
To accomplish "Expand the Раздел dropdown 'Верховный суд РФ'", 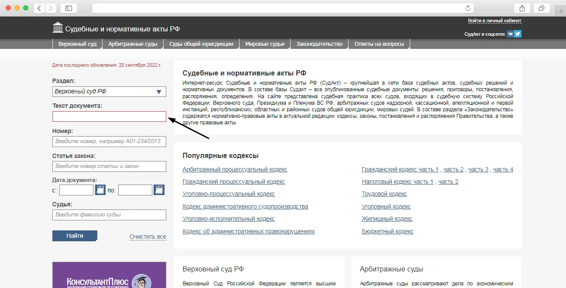I will 109,92.
